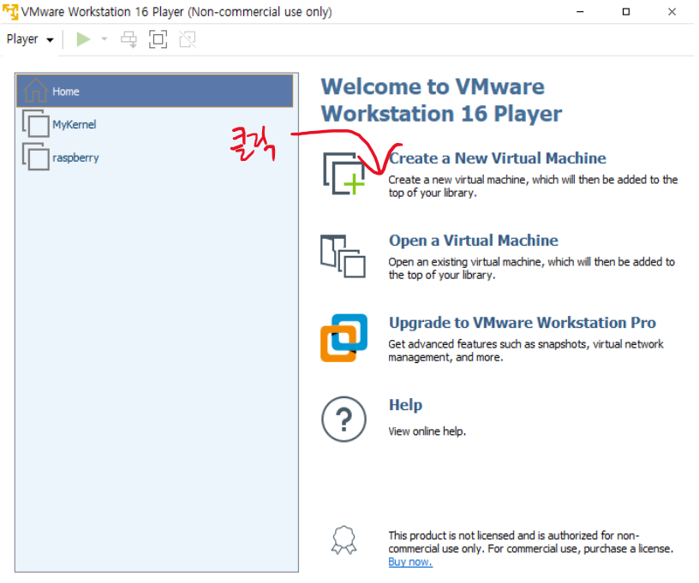Click the Home house icon

coord(36,90)
